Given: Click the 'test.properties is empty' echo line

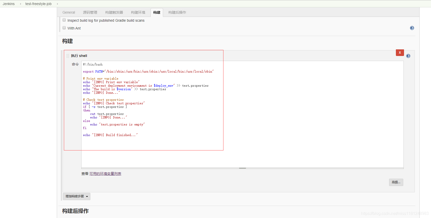Looking at the screenshot, I should pyautogui.click(x=117, y=124).
